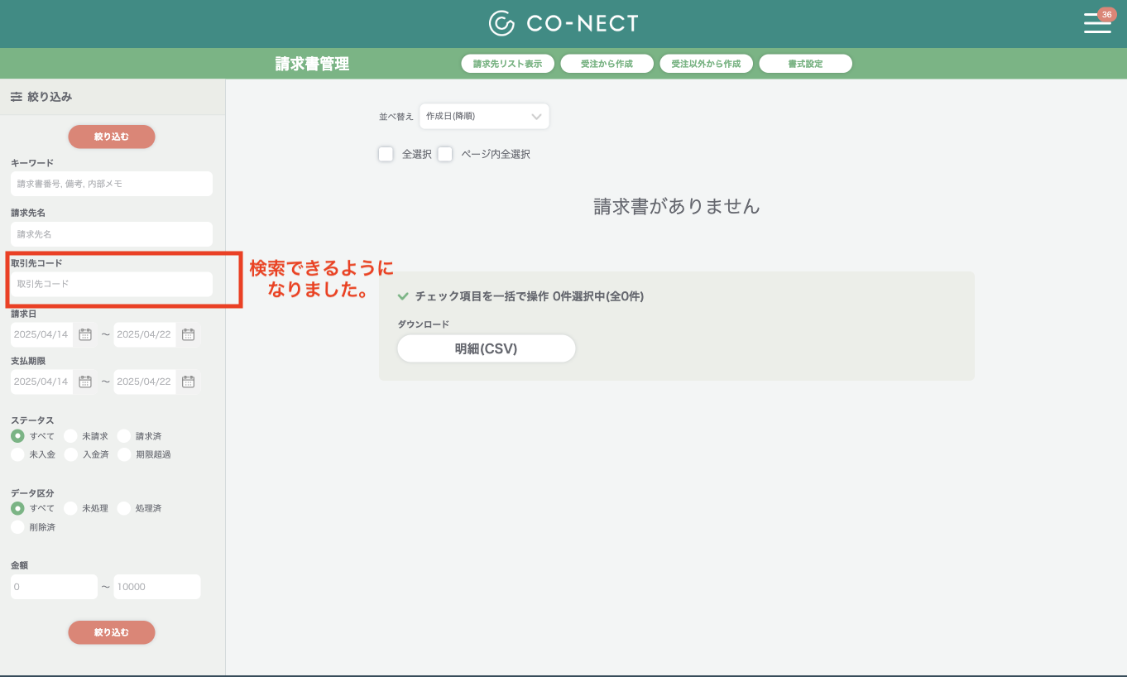Tick the ページ内全選択 checkbox
1127x677 pixels.
(x=445, y=154)
